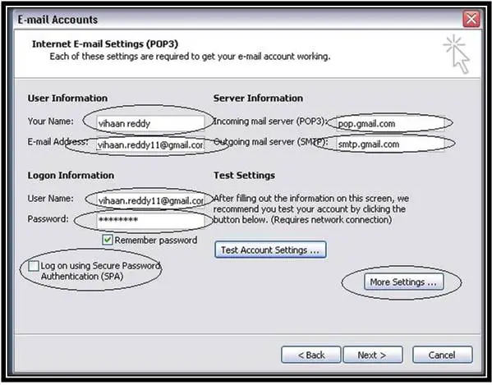The image size is (492, 385).
Task: Select the E-mail Address input field
Action: (150, 144)
